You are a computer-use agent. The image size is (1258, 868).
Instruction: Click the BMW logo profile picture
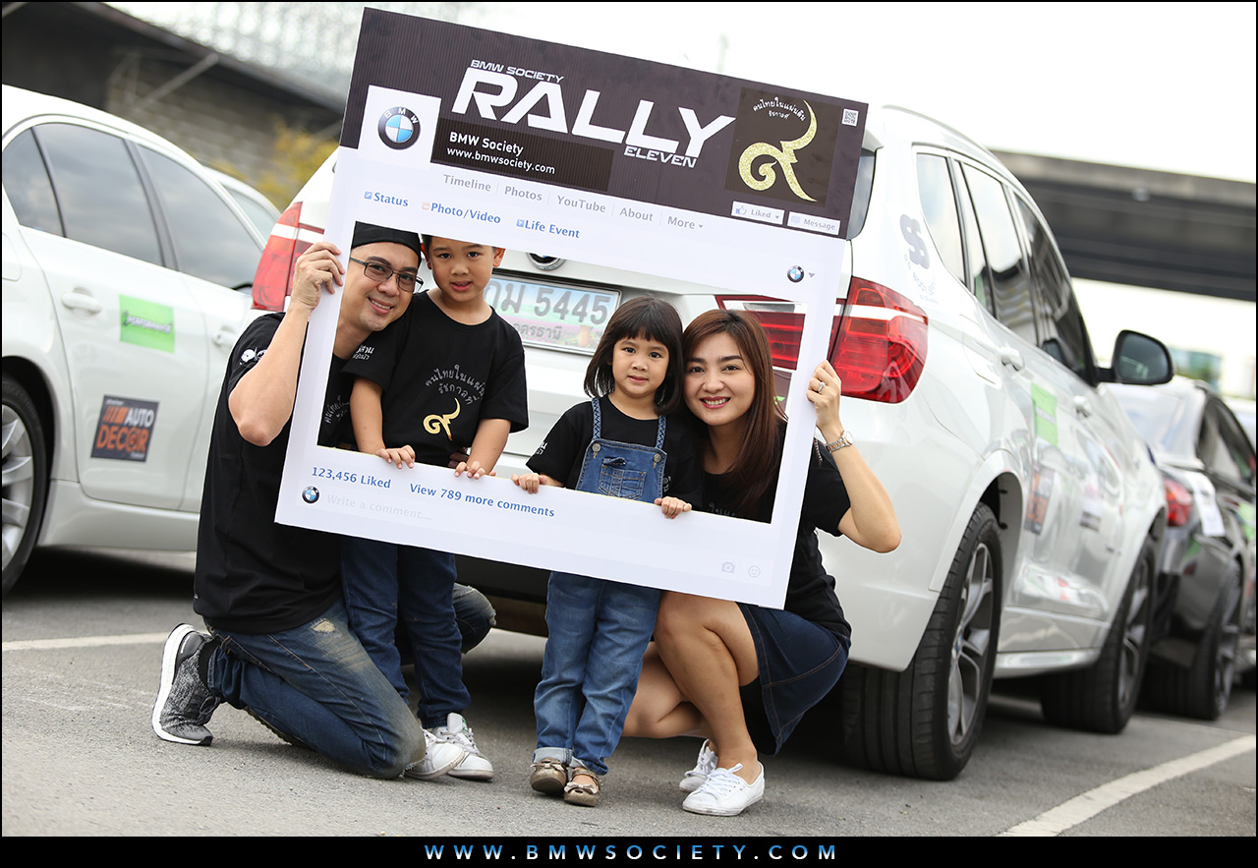tap(399, 128)
